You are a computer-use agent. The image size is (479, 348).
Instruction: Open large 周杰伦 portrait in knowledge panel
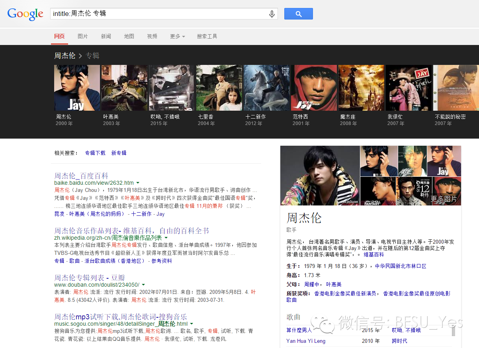point(320,176)
